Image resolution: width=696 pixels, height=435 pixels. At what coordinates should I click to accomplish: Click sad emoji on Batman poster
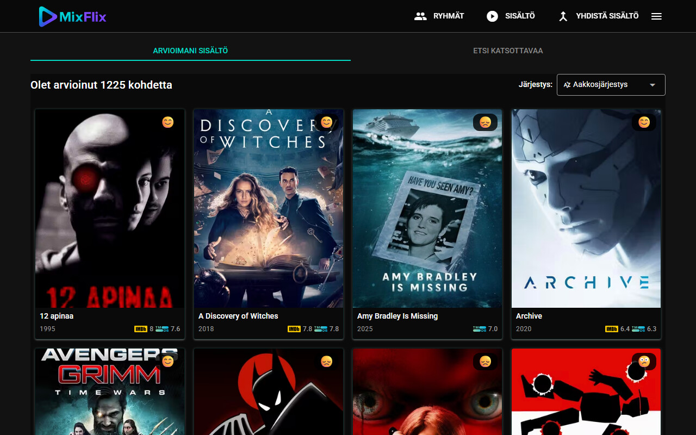coord(327,361)
